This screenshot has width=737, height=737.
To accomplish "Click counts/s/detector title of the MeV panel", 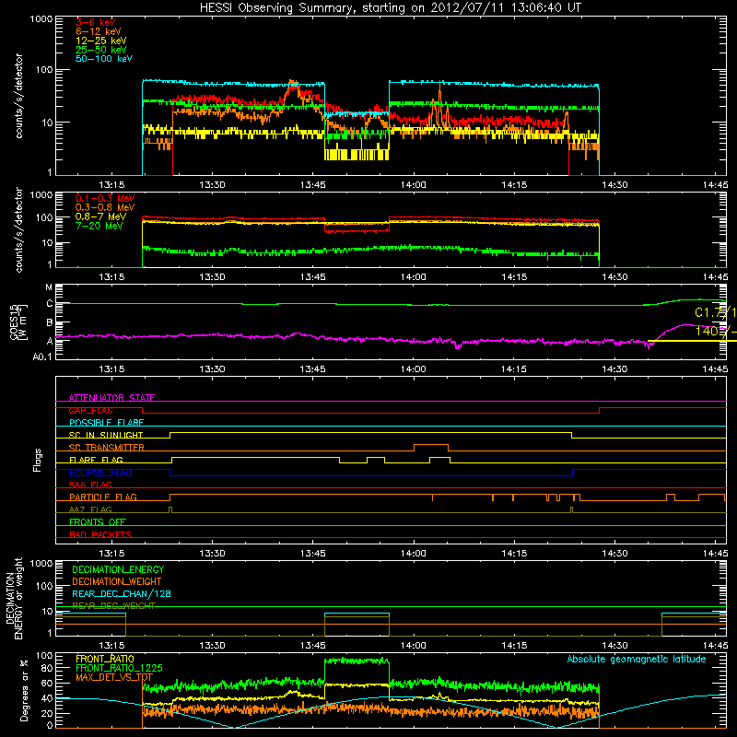I will [18, 229].
